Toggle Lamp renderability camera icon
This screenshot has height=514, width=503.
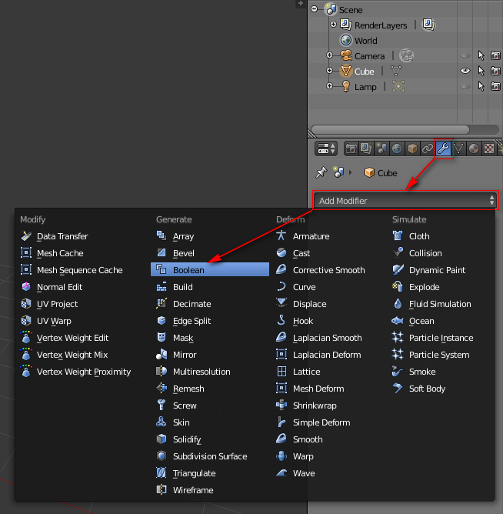[x=495, y=86]
